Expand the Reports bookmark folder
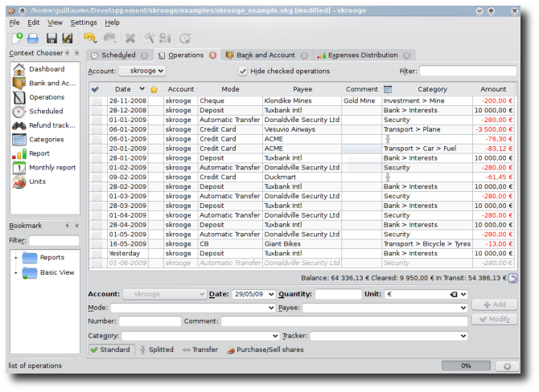This screenshot has width=539, height=392. click(16, 257)
